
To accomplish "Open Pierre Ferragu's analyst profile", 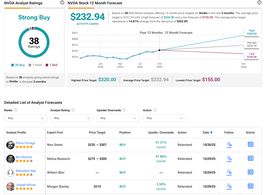I will tap(25, 143).
